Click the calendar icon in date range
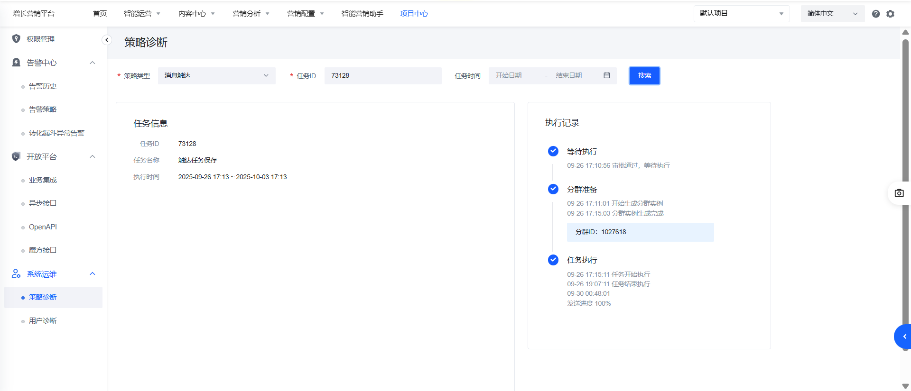This screenshot has width=911, height=391. [x=606, y=75]
